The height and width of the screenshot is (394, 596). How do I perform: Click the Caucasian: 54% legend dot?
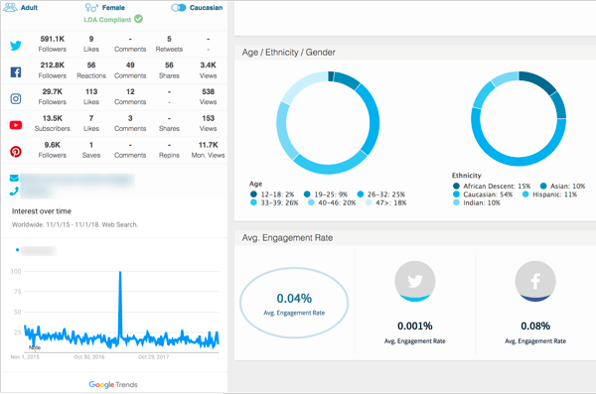point(456,195)
